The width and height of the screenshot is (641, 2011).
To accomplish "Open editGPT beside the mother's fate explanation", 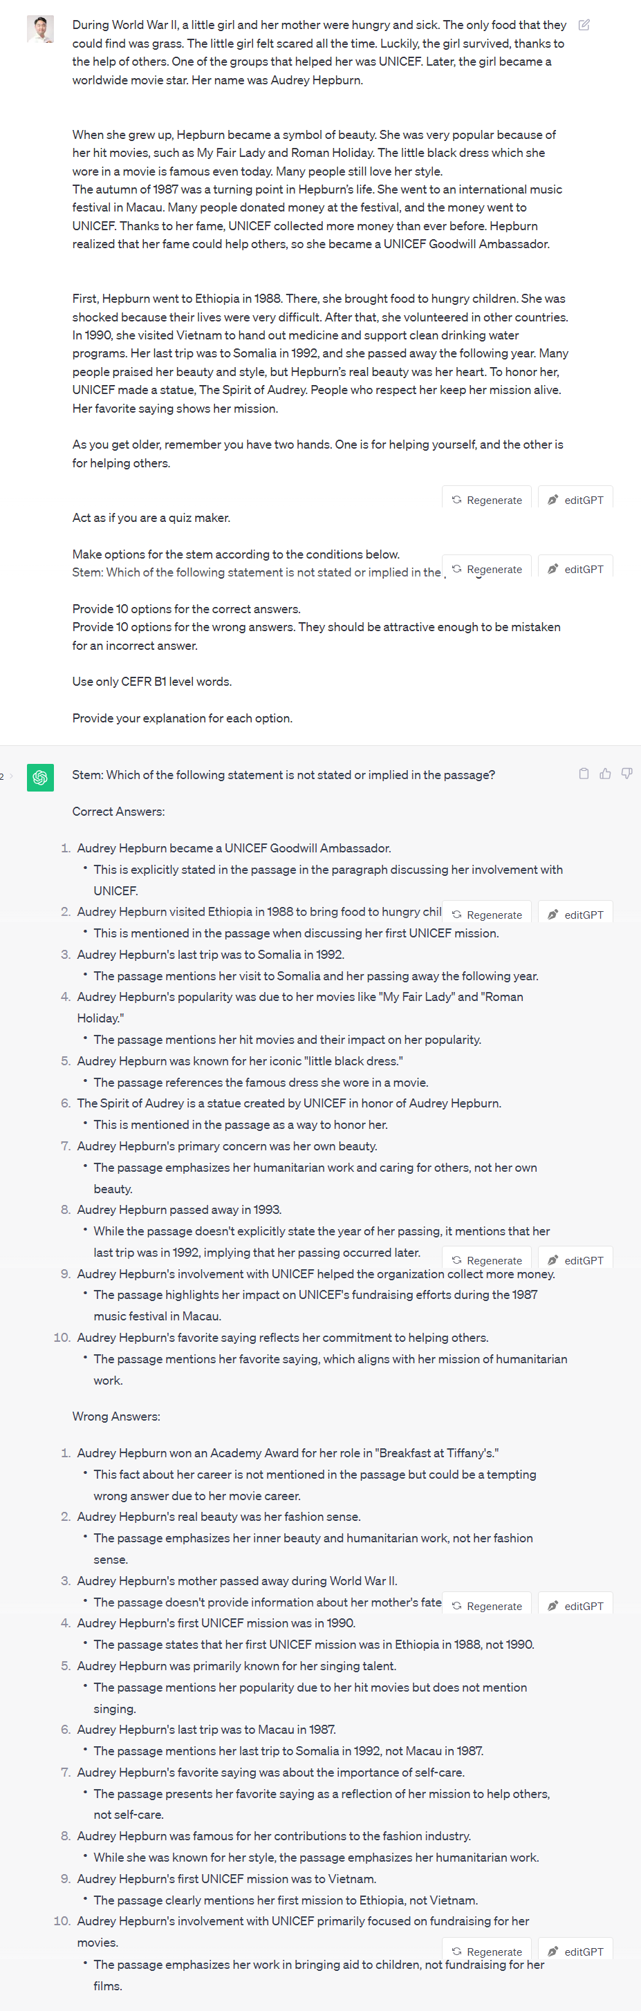I will pos(575,1606).
